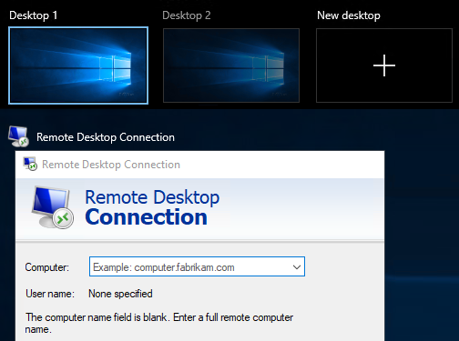Click the small icon in the window title bar
The image size is (459, 341).
pyautogui.click(x=30, y=164)
